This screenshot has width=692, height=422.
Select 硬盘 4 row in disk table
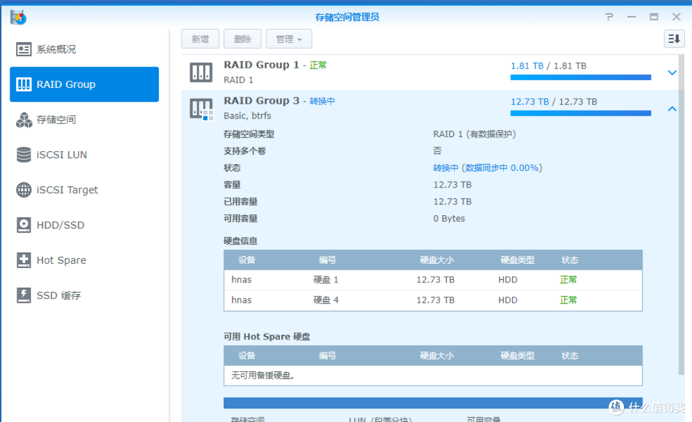point(432,300)
